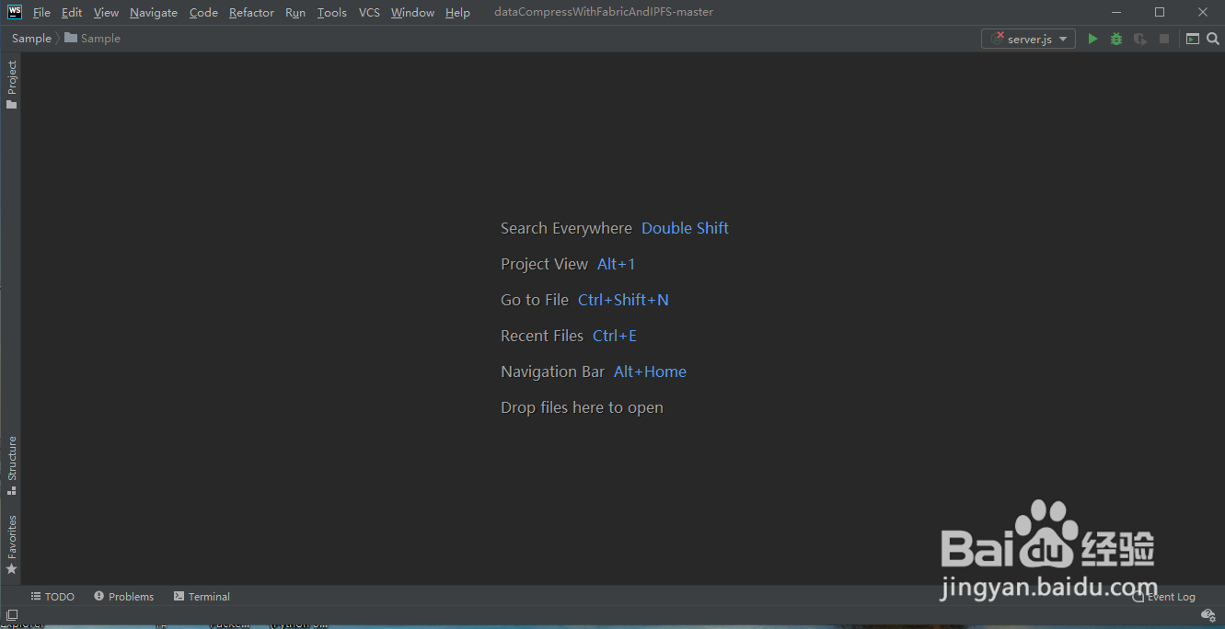
Task: Run server.js with coverage
Action: click(x=1140, y=39)
